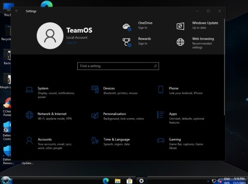Click the 'Speech, region, date' description
Image resolution: width=248 pixels, height=184 pixels.
click(x=117, y=144)
